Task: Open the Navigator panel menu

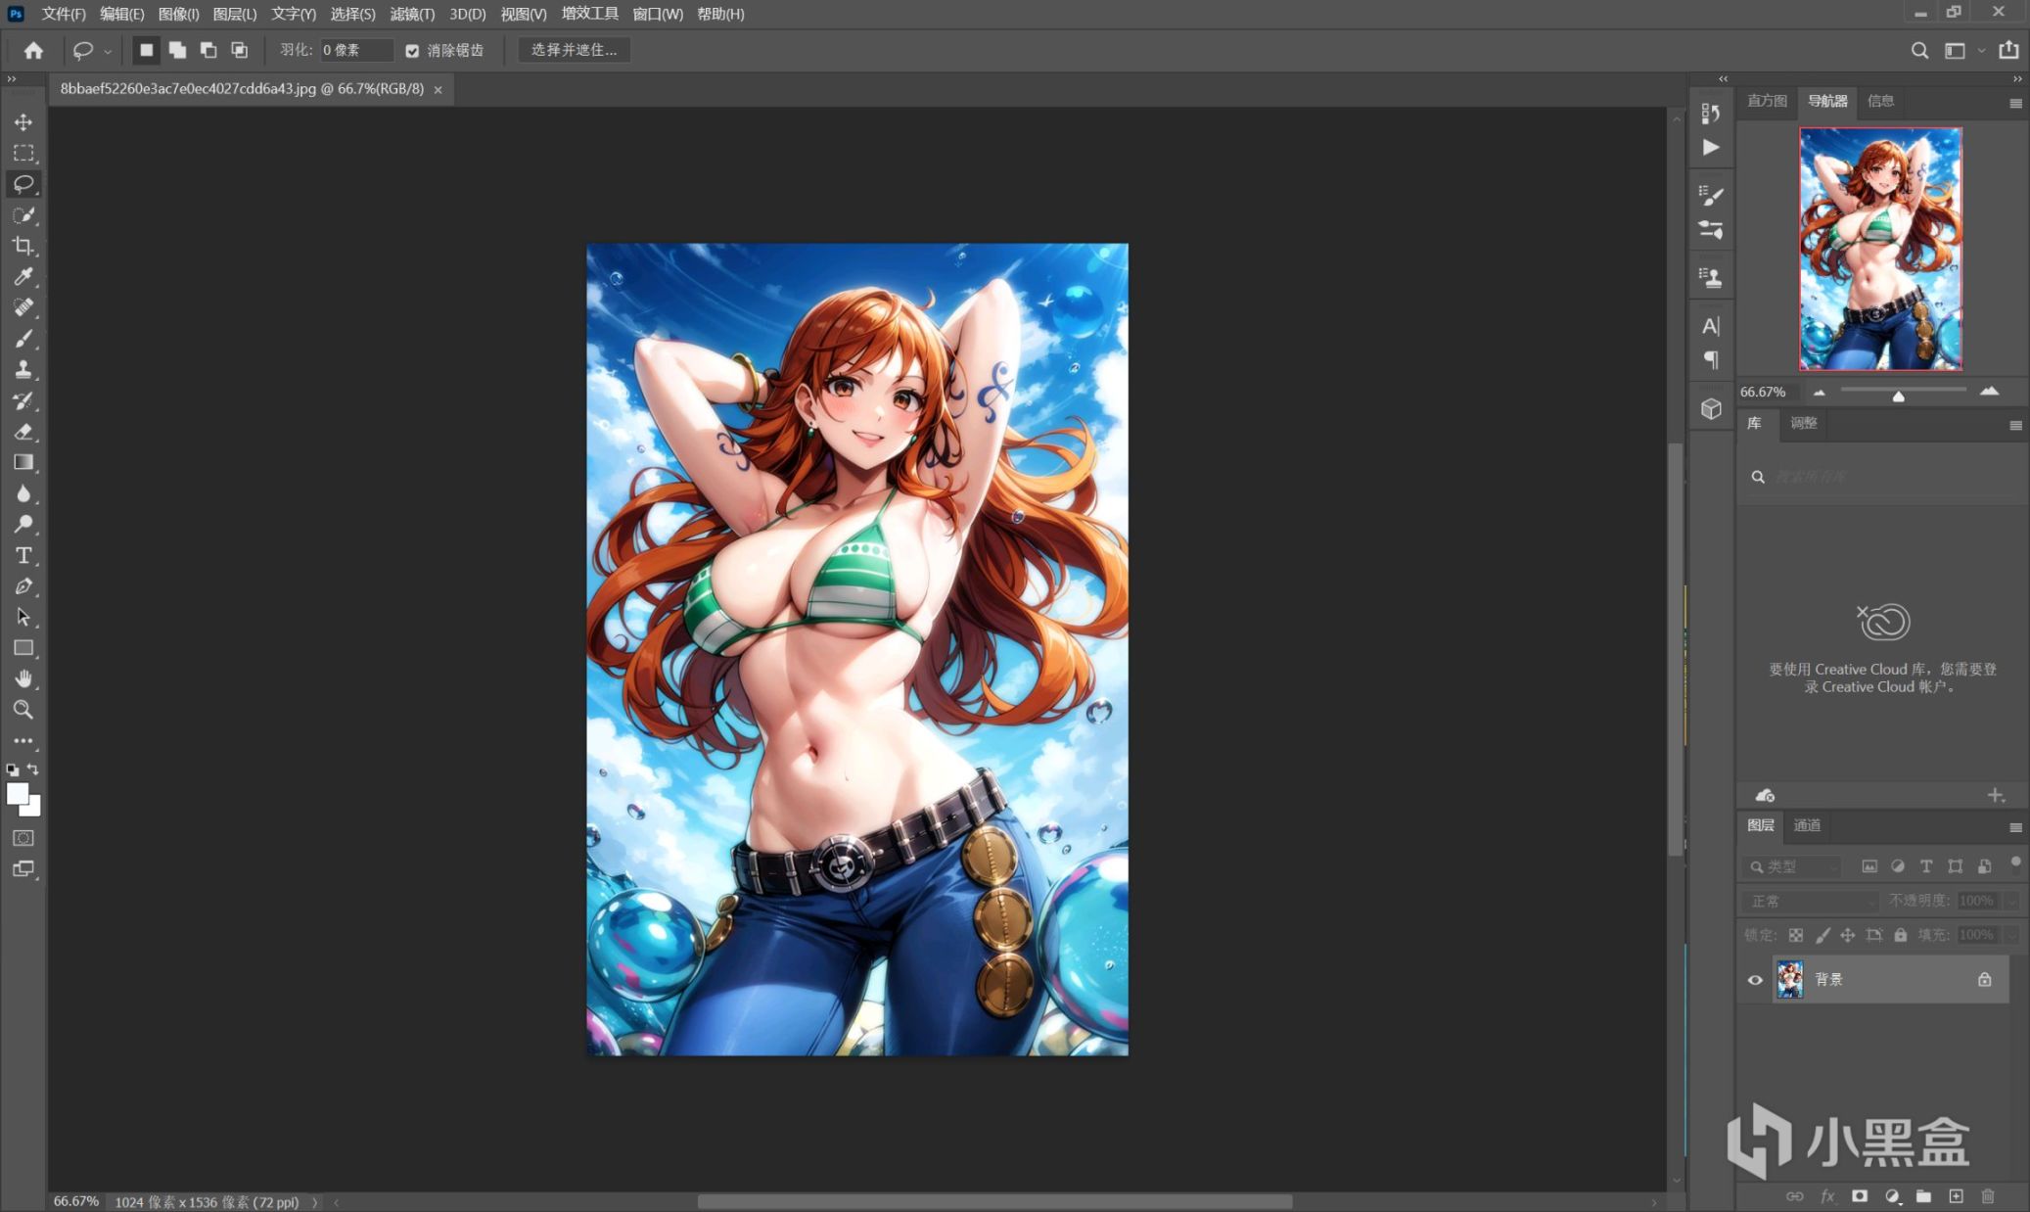Action: [x=2015, y=103]
